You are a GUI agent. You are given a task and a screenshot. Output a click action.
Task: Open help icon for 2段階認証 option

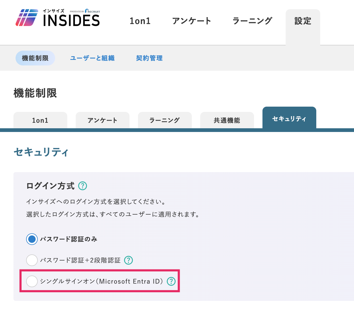coord(128,260)
